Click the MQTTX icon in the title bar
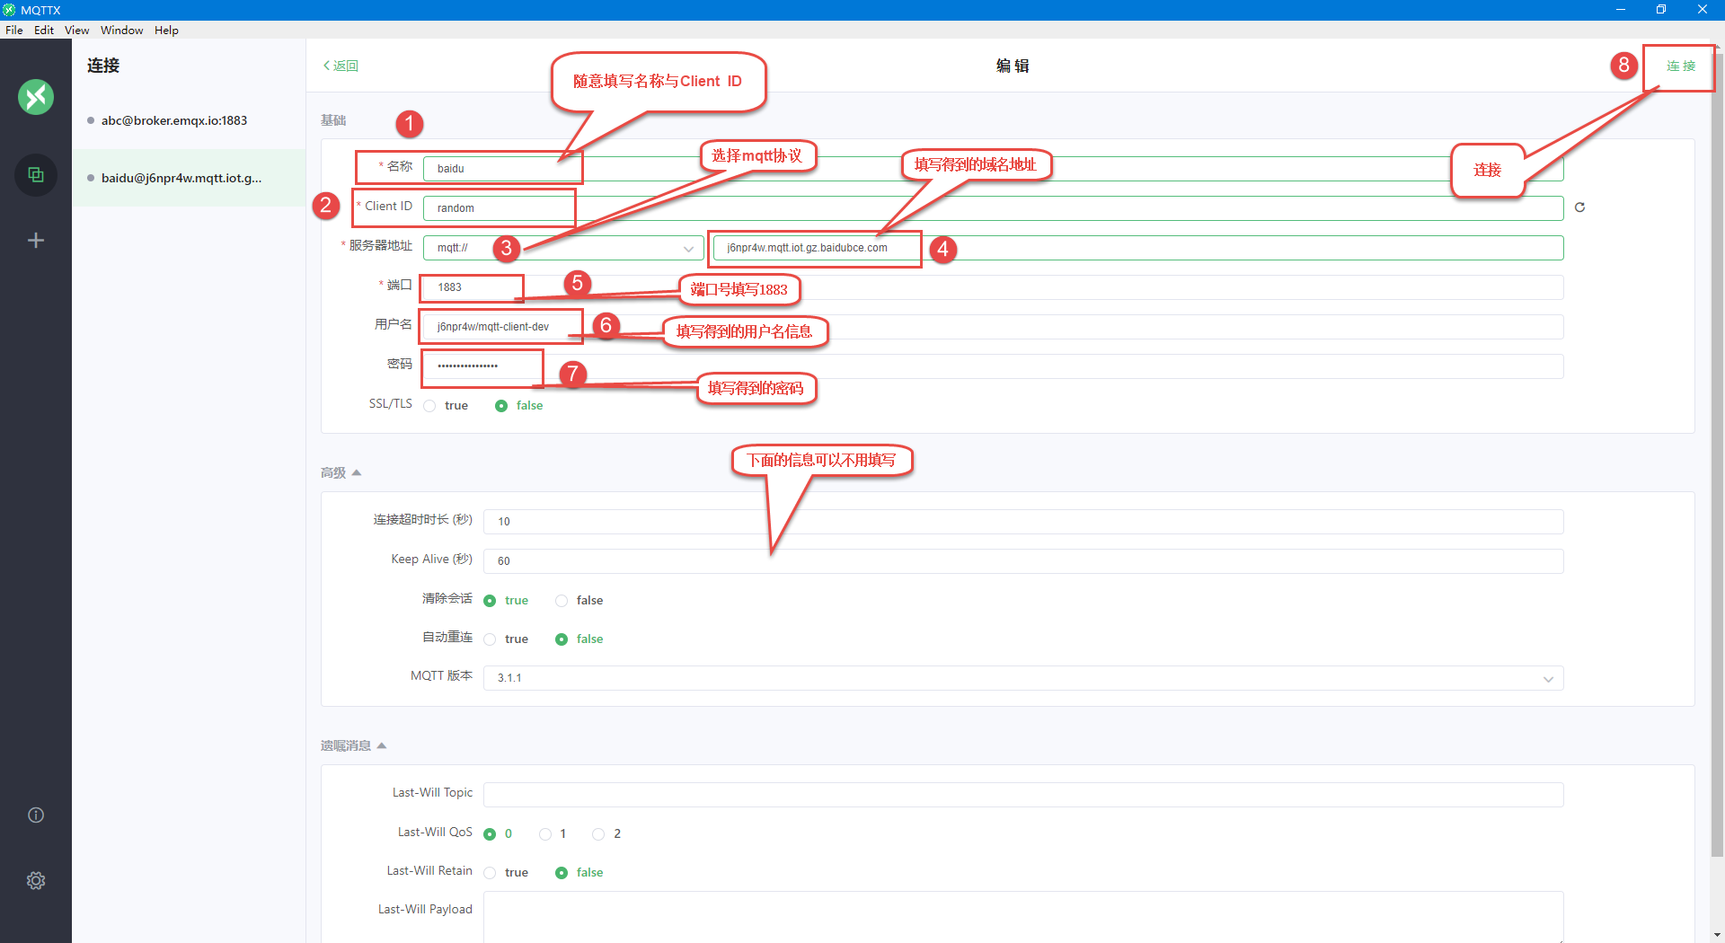This screenshot has height=943, width=1725. [x=9, y=10]
